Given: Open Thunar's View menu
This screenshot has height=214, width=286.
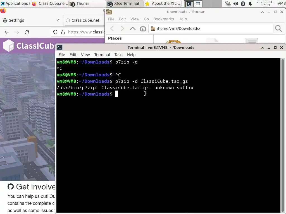Looking at the screenshot, I should point(135,19).
